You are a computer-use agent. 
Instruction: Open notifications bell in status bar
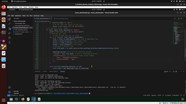click(184, 95)
